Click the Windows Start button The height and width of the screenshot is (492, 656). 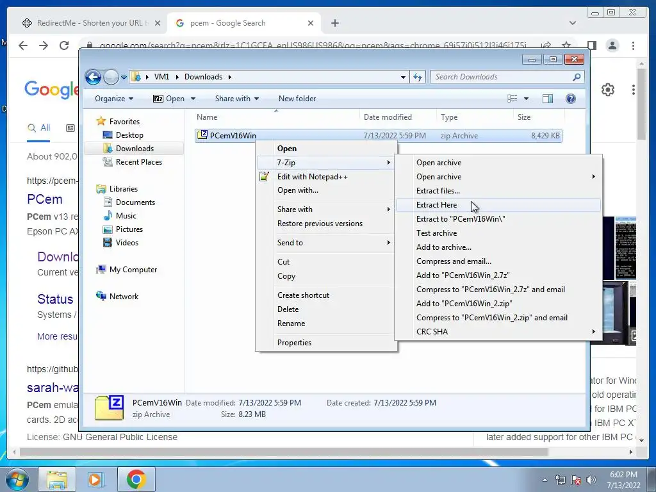(x=17, y=479)
